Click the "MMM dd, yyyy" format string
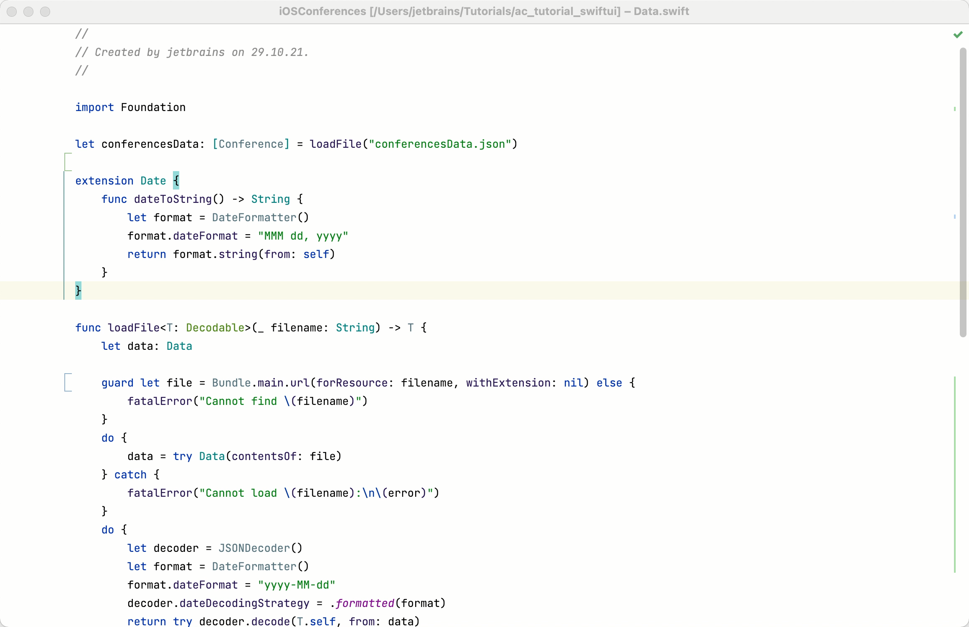969x627 pixels. 303,236
